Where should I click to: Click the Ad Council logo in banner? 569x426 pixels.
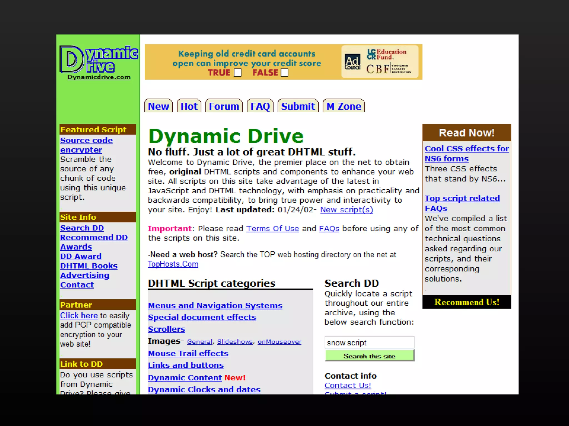point(352,62)
